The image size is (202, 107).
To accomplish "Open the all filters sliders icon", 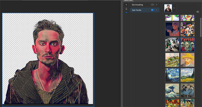I will click(126, 5).
